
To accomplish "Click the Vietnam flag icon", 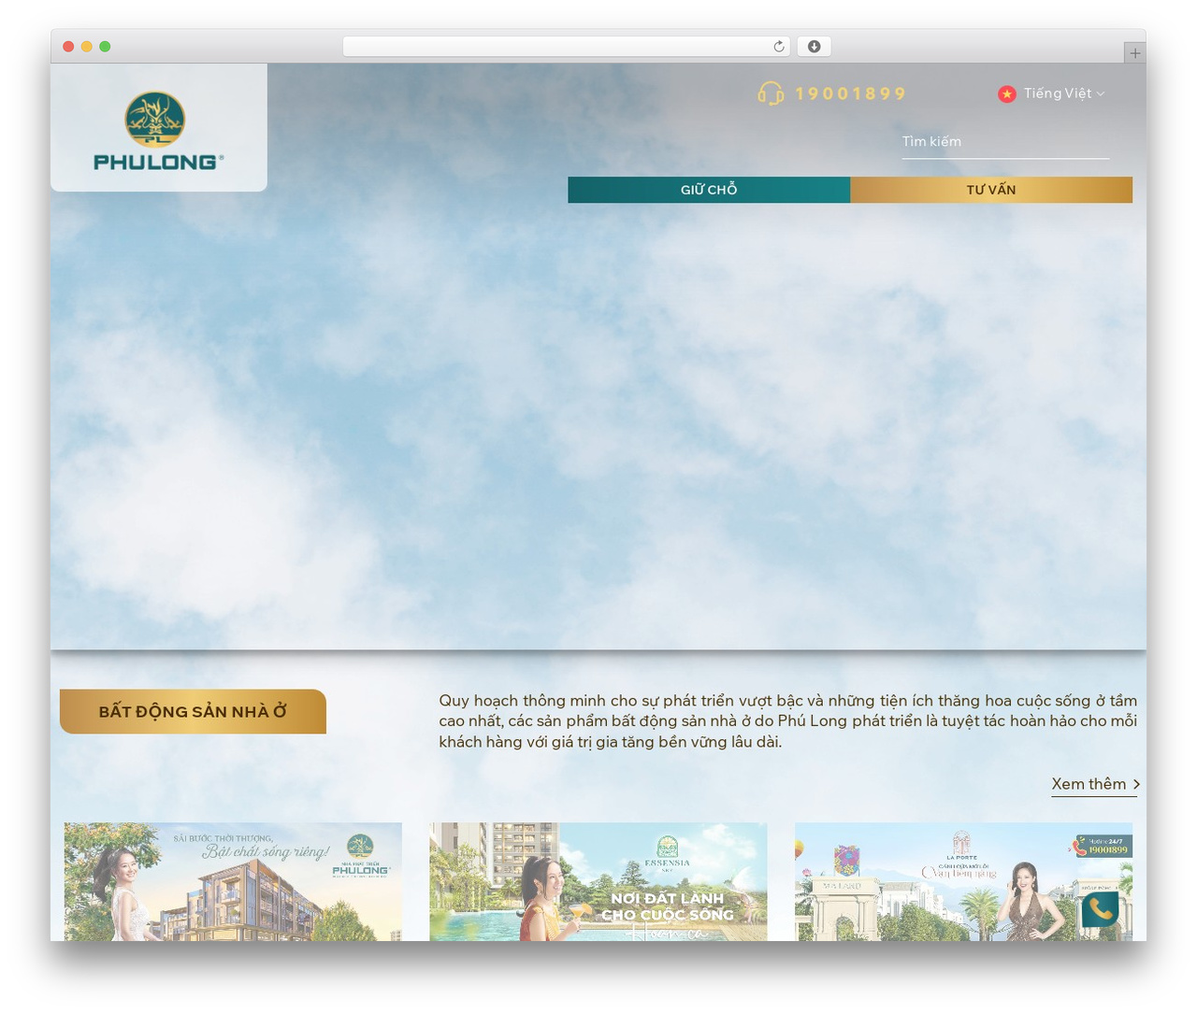I will (1006, 93).
